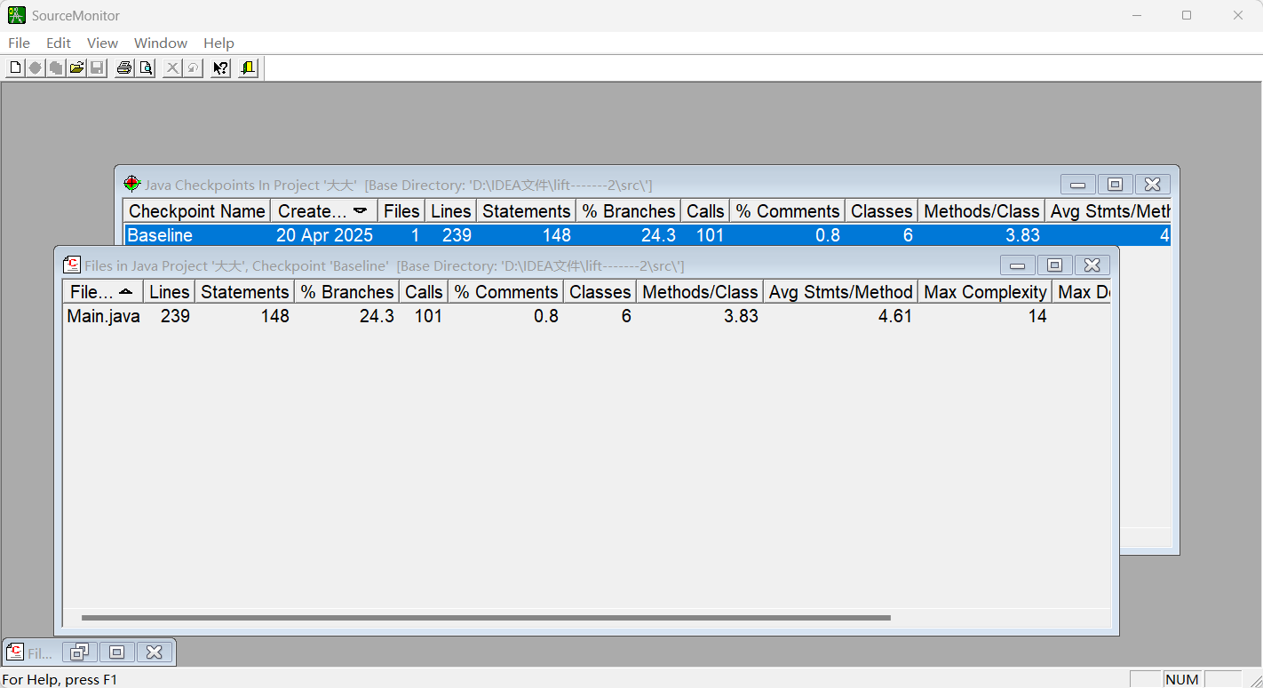Click the SourceMonitor app icon in title bar

pos(16,15)
